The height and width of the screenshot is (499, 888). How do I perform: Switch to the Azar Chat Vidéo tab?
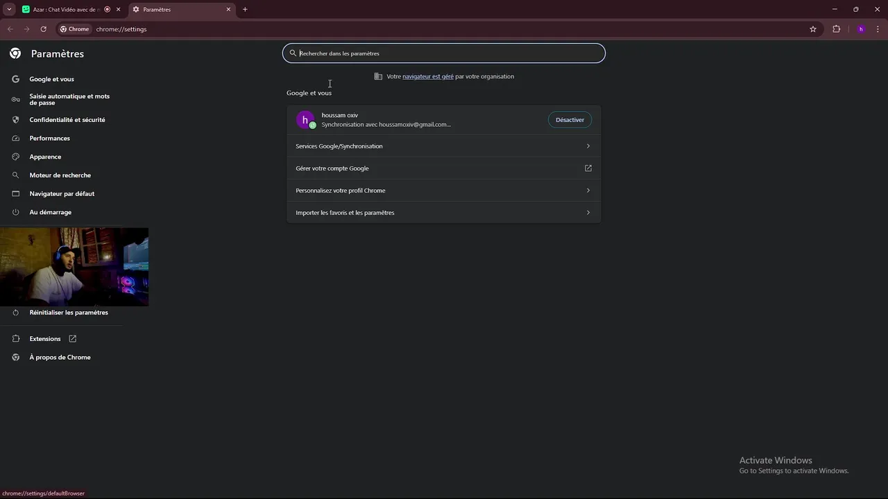67,10
